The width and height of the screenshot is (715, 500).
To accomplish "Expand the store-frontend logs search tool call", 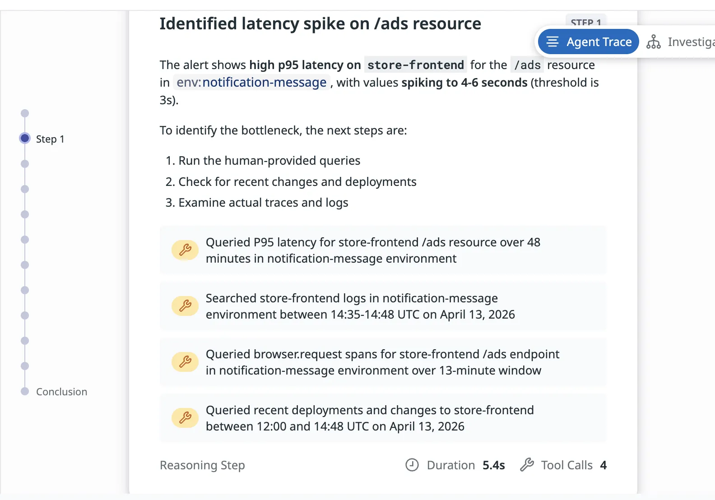I will [383, 306].
